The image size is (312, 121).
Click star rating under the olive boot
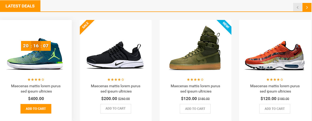195,80
